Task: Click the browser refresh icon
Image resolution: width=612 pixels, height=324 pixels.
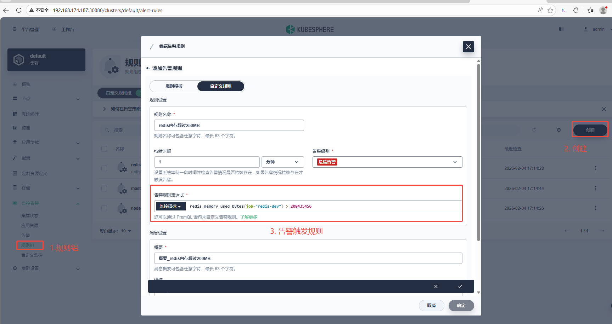Action: (x=19, y=10)
